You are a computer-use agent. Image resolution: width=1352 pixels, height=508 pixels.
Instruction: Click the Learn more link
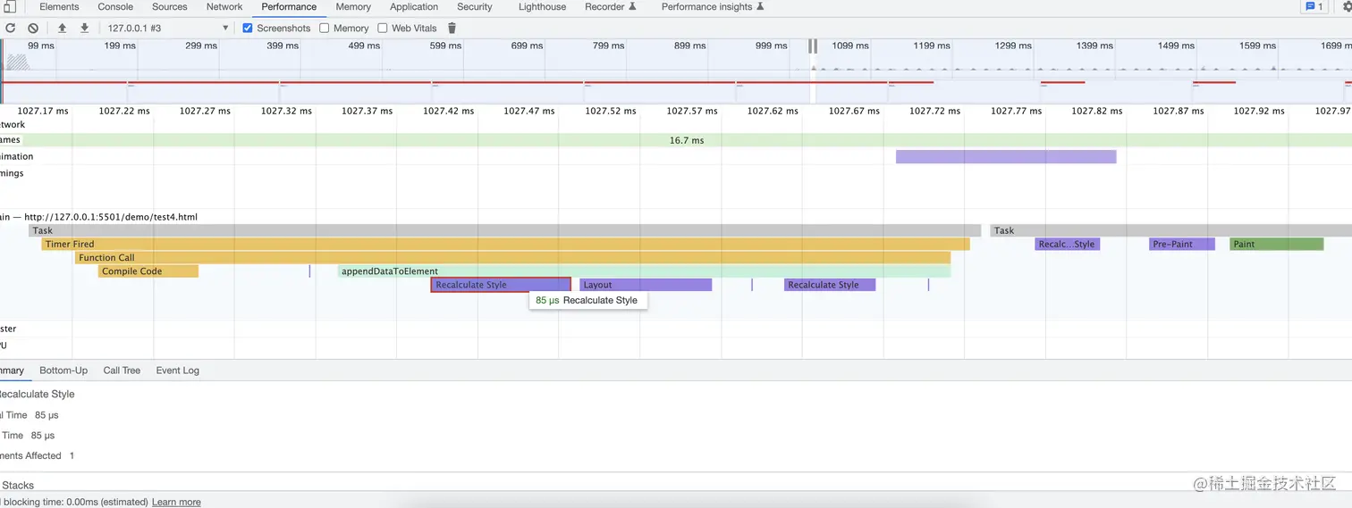tap(176, 502)
